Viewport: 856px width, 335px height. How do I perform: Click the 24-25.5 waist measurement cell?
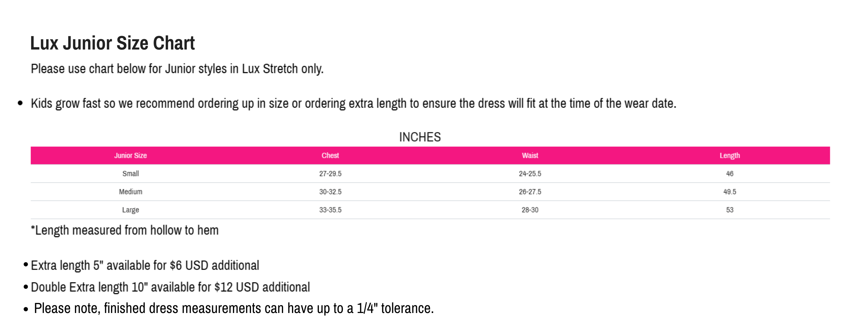coord(530,174)
